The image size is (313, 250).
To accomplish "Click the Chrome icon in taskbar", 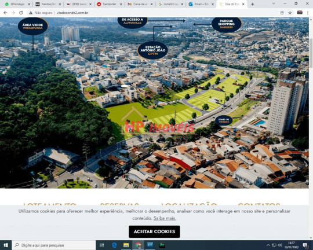I will tap(138, 245).
